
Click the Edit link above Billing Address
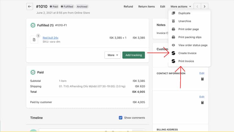tap(202, 97)
